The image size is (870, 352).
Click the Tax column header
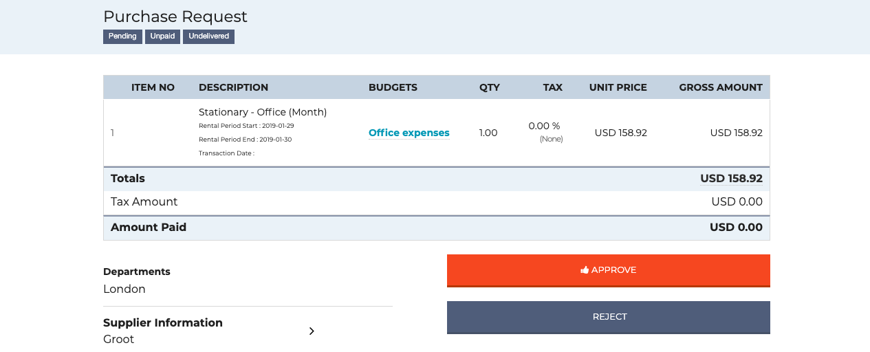(x=553, y=87)
